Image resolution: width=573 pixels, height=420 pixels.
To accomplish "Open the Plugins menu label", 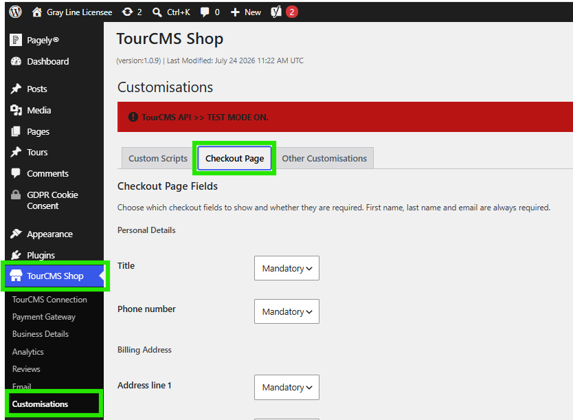I will (x=41, y=255).
